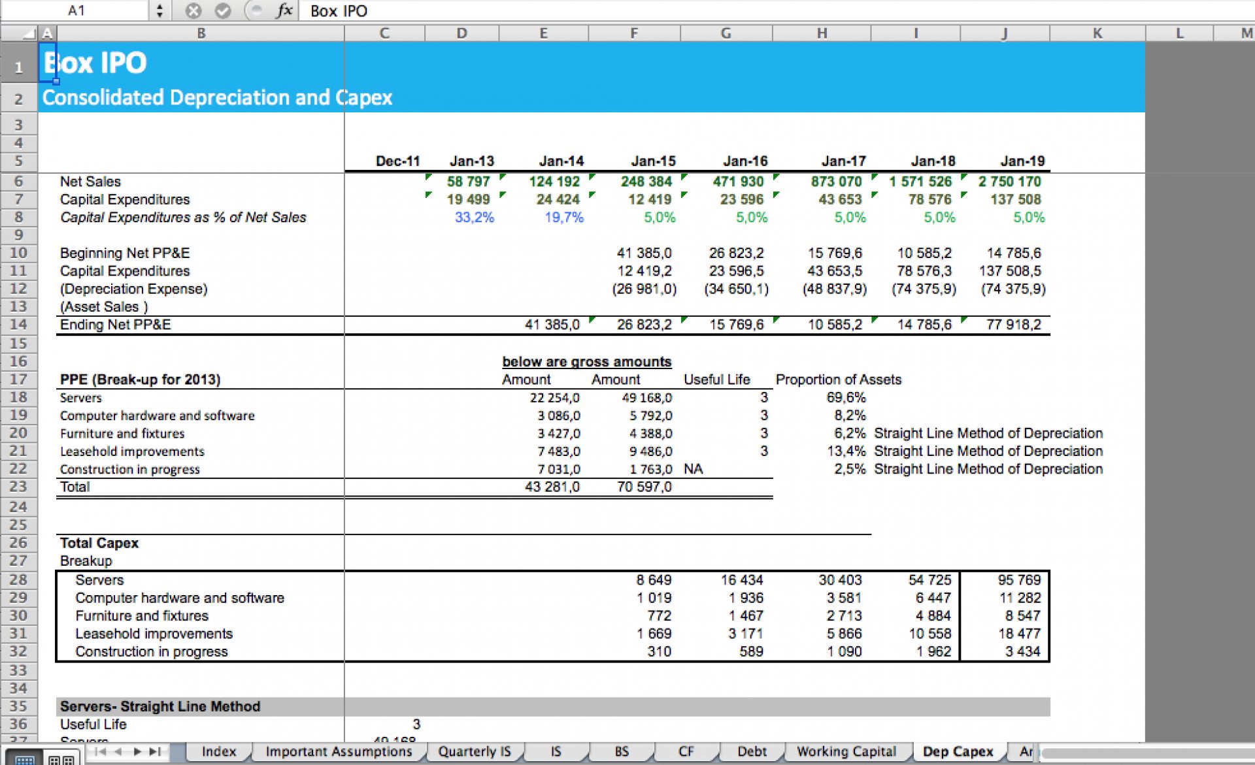Viewport: 1255px width, 765px height.
Task: Select column B header
Action: pyautogui.click(x=201, y=33)
